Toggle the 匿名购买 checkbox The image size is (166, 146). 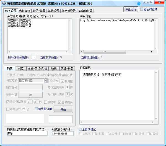tap(60, 102)
